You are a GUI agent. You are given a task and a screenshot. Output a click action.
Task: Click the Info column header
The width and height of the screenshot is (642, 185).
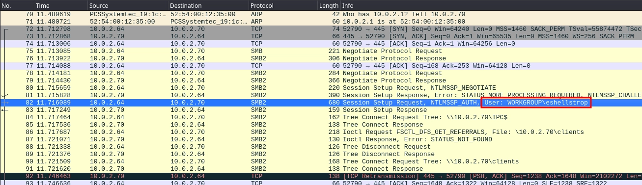pyautogui.click(x=491, y=5)
